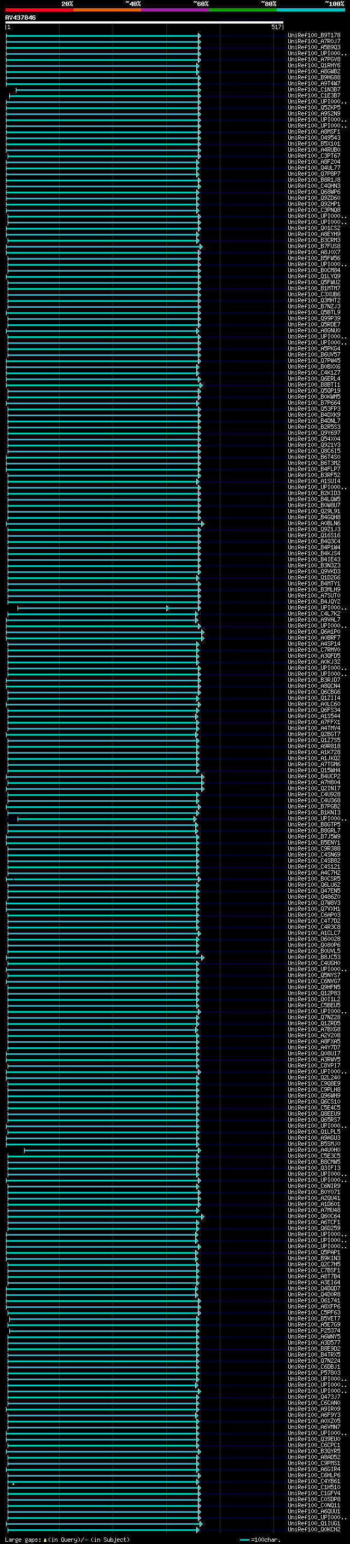Select hit label UniRef100_C1N3B7
350x1544 pixels.
(x=314, y=89)
